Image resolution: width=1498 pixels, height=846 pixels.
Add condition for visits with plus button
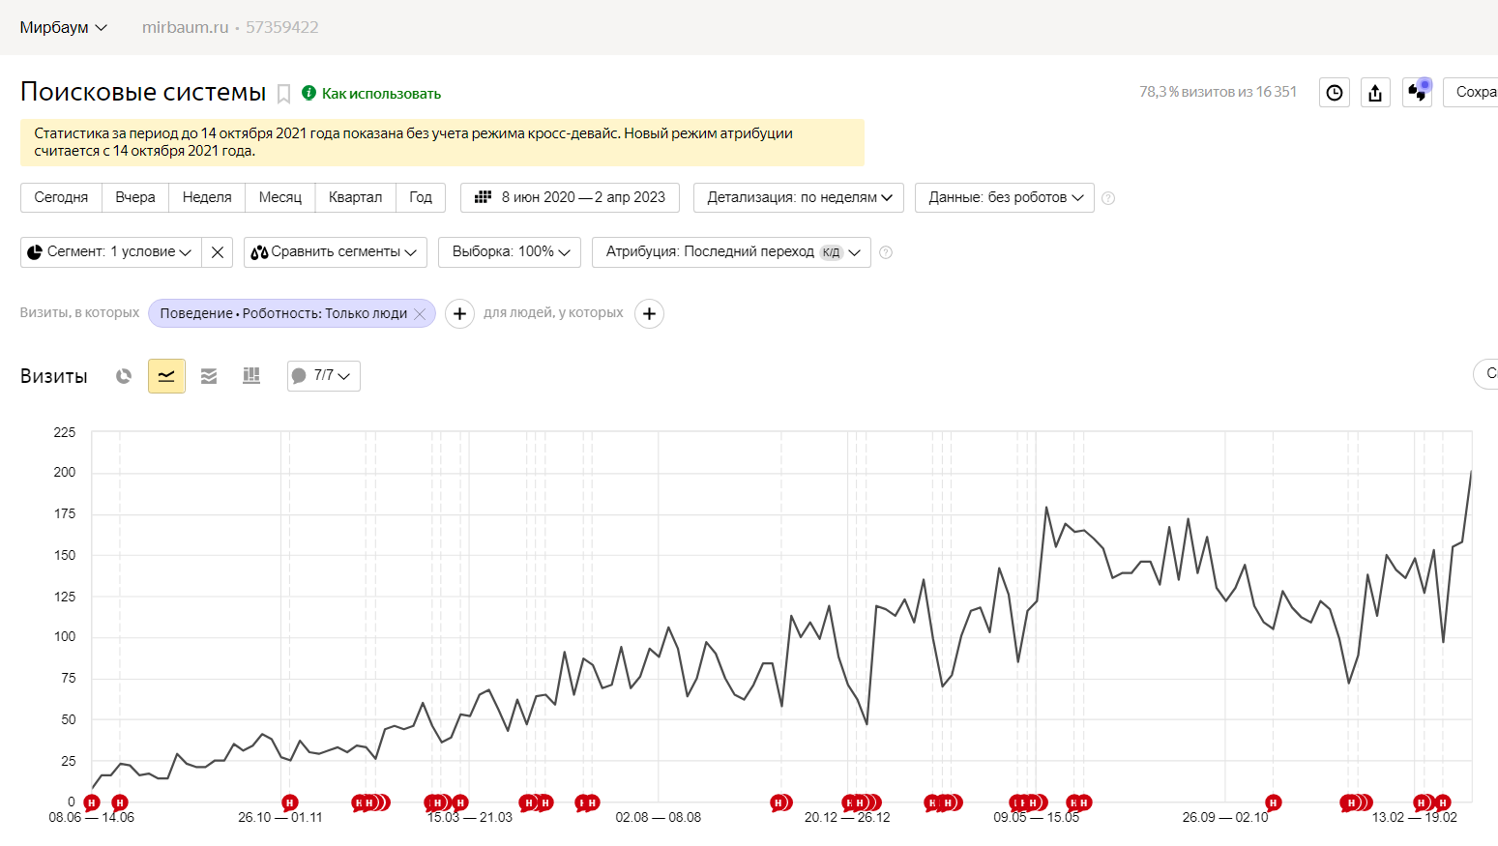[x=459, y=313]
